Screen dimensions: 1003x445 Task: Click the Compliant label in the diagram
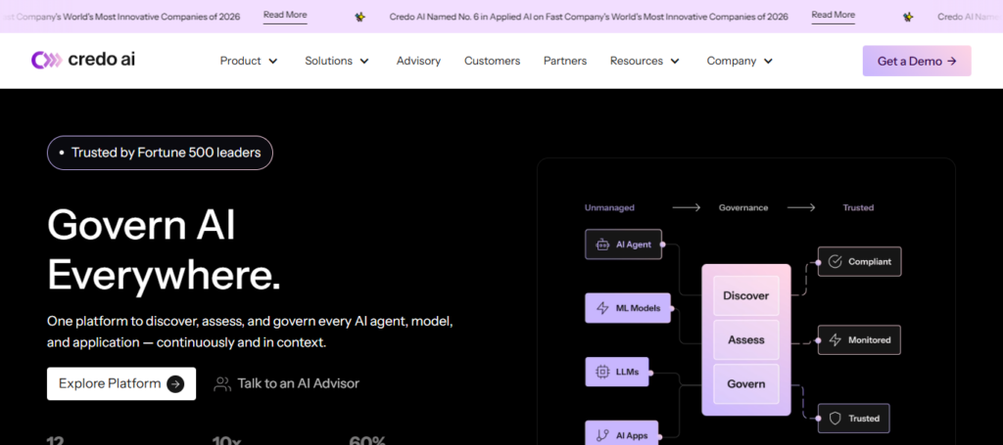870,261
